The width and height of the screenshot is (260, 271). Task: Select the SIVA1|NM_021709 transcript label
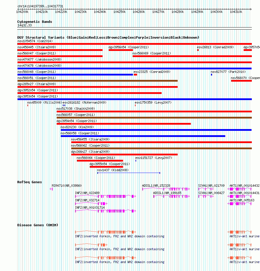pos(211,186)
